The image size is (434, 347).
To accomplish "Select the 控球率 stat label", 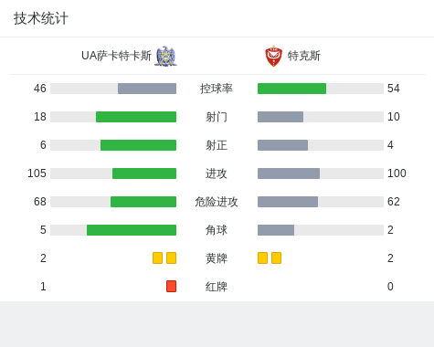I will 217,89.
